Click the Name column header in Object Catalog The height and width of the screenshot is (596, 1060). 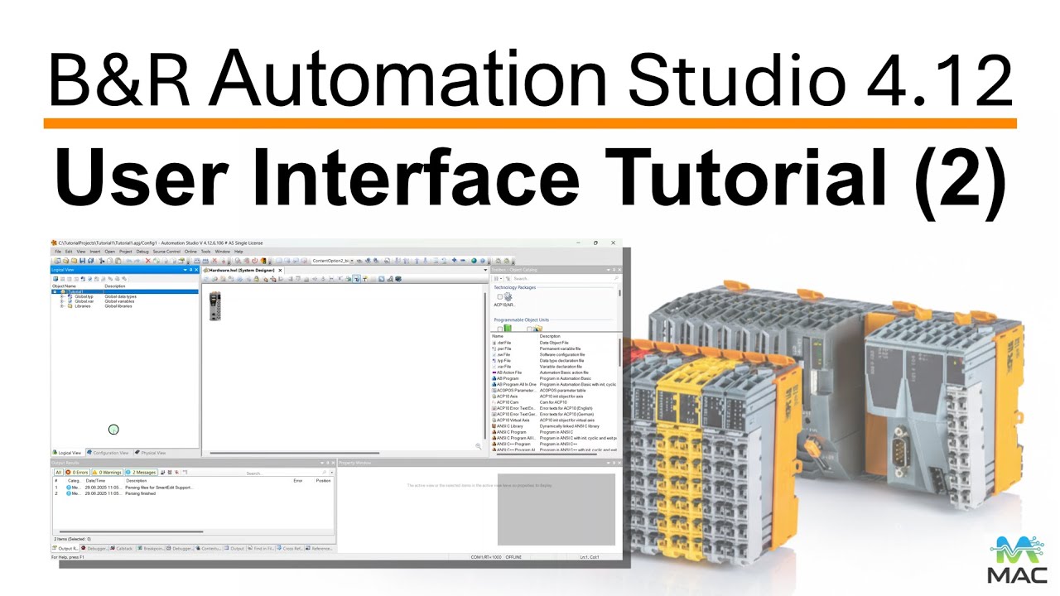(498, 336)
